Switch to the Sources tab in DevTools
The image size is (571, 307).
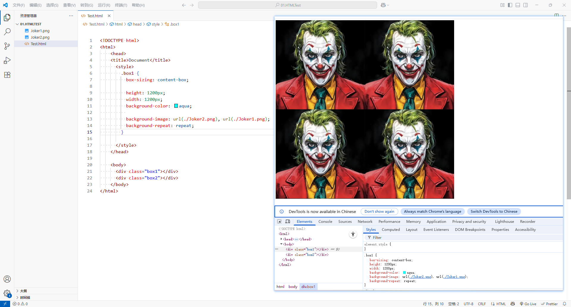(345, 221)
